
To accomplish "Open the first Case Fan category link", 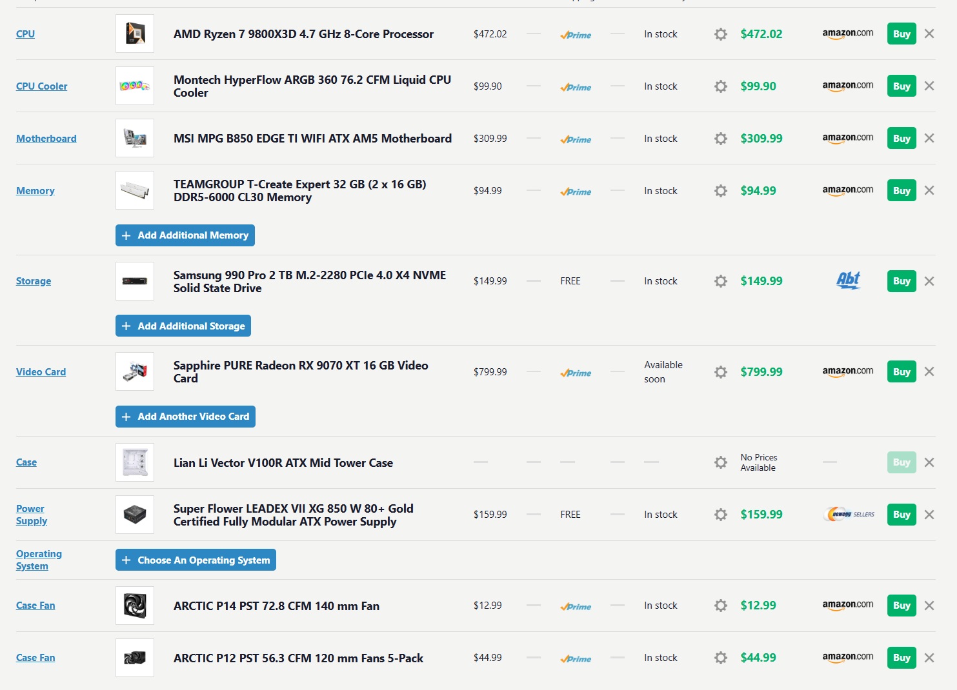I will [x=35, y=605].
